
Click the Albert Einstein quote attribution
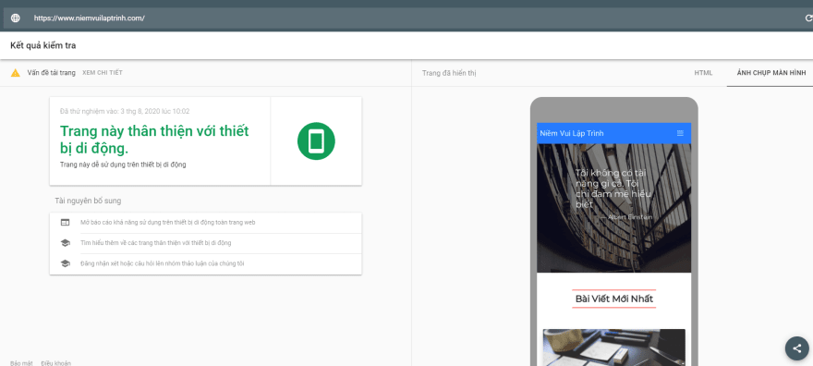(625, 216)
